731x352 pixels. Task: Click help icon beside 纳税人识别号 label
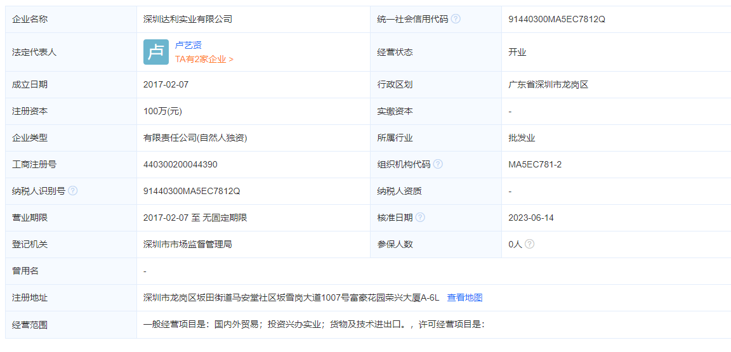click(x=73, y=191)
